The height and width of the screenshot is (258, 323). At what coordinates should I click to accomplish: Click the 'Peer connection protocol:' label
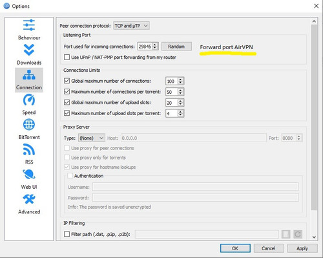point(85,26)
